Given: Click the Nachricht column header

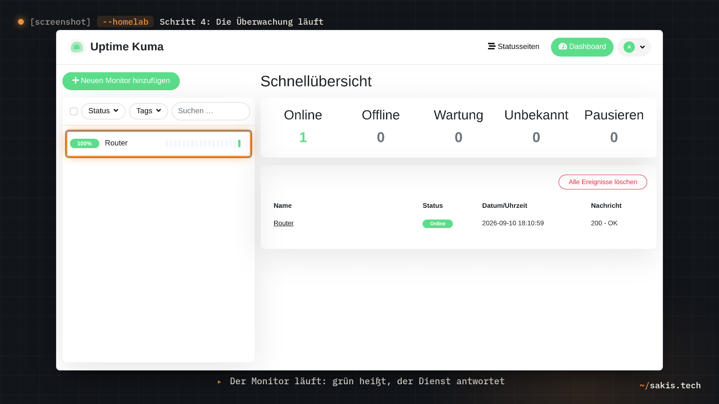Looking at the screenshot, I should point(606,206).
